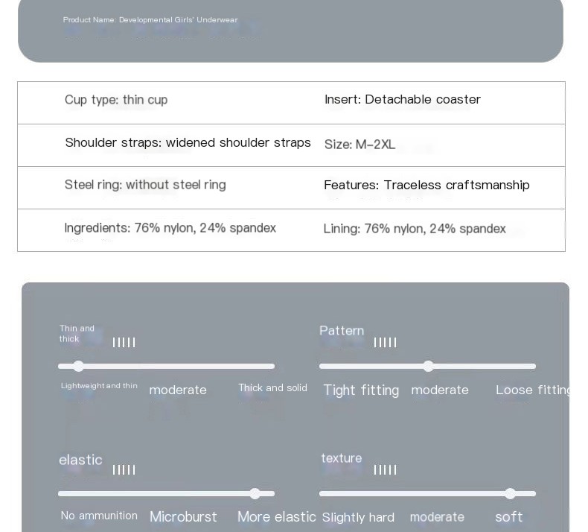The height and width of the screenshot is (532, 588).
Task: Click the tick marks beside texture
Action: point(385,469)
